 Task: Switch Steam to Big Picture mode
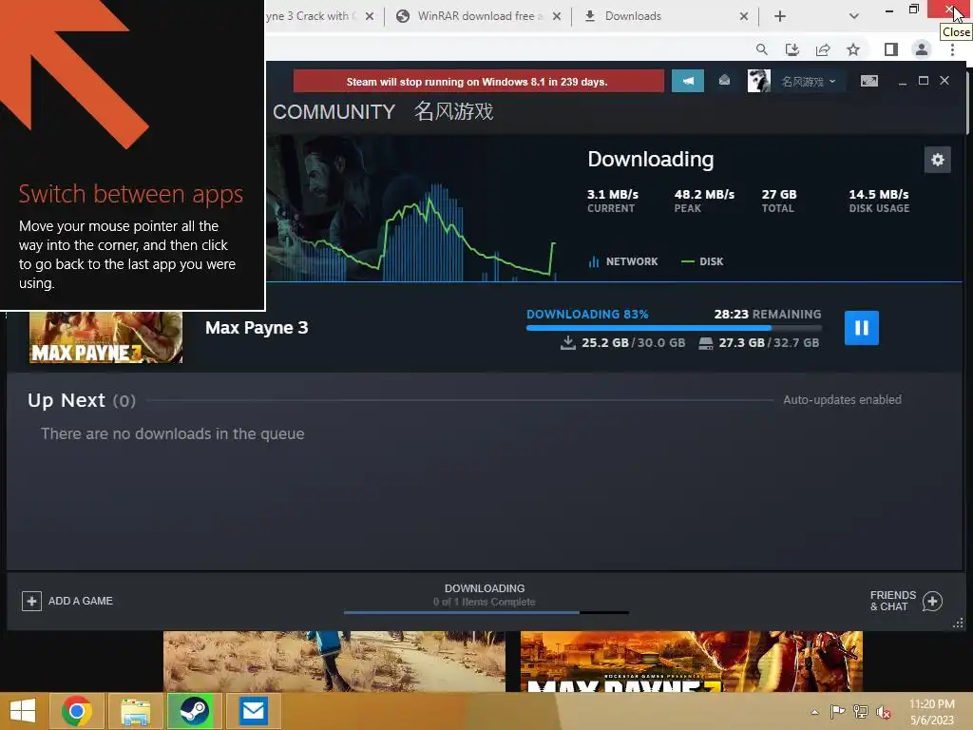click(x=868, y=81)
